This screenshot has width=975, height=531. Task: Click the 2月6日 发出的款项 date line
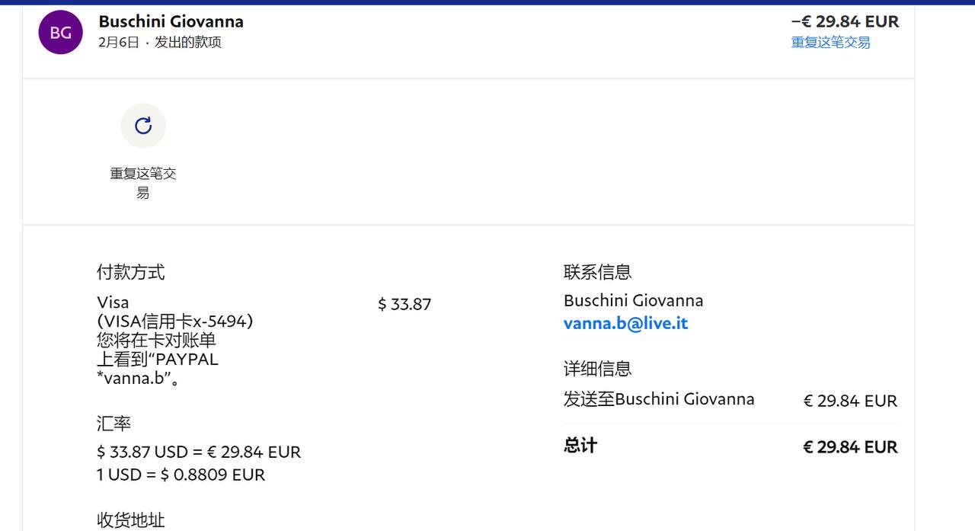tap(160, 43)
